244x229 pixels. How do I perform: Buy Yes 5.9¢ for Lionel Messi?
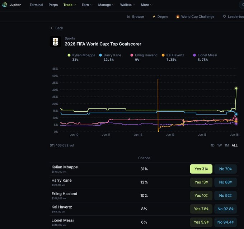201,222
